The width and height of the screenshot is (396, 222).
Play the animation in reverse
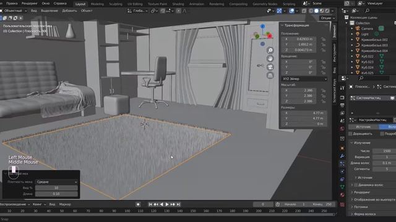(x=161, y=204)
